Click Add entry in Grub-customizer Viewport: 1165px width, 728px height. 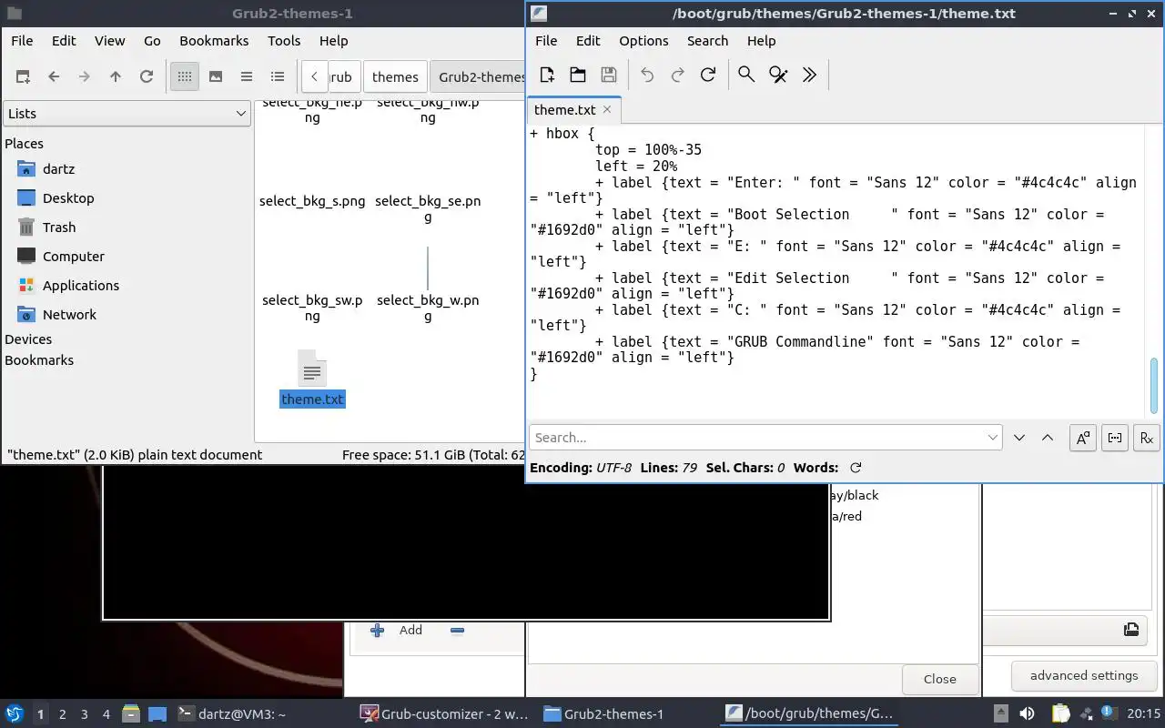398,630
